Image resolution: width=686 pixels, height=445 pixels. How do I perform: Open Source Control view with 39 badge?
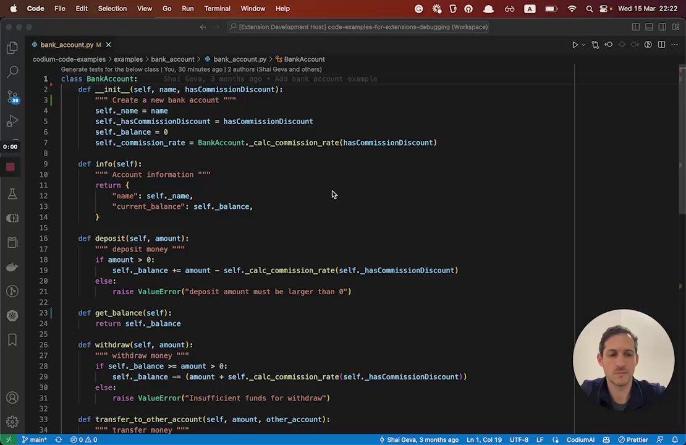13,96
